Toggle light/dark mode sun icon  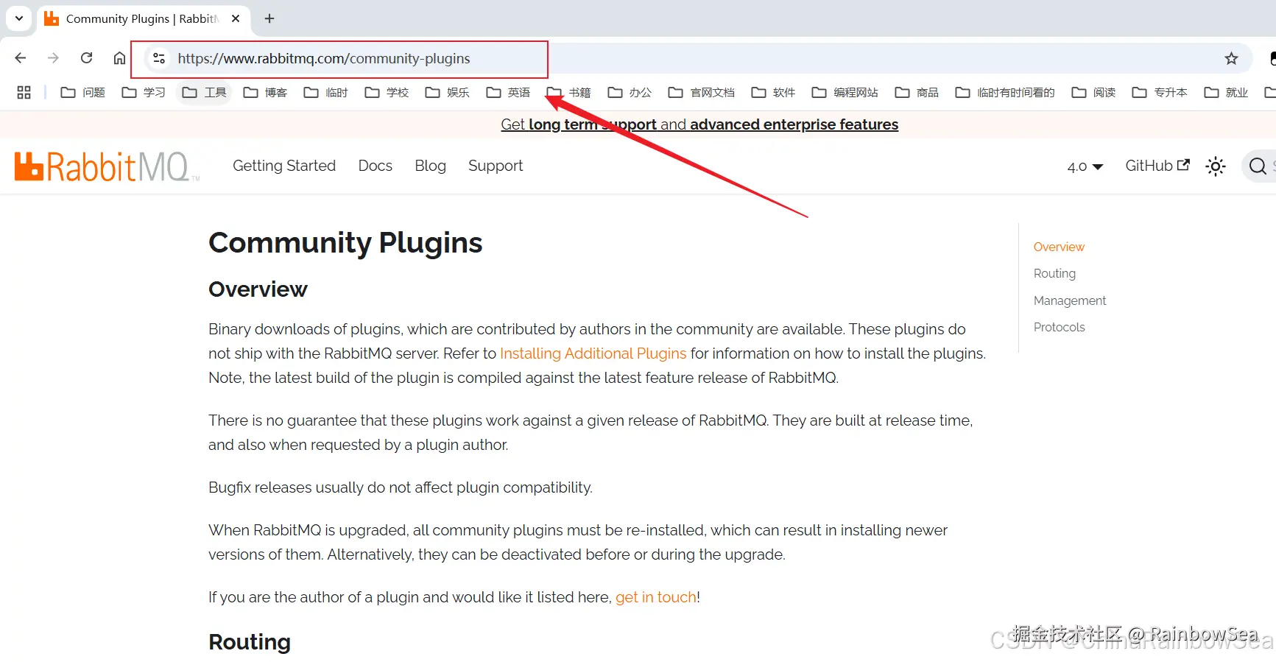tap(1216, 166)
